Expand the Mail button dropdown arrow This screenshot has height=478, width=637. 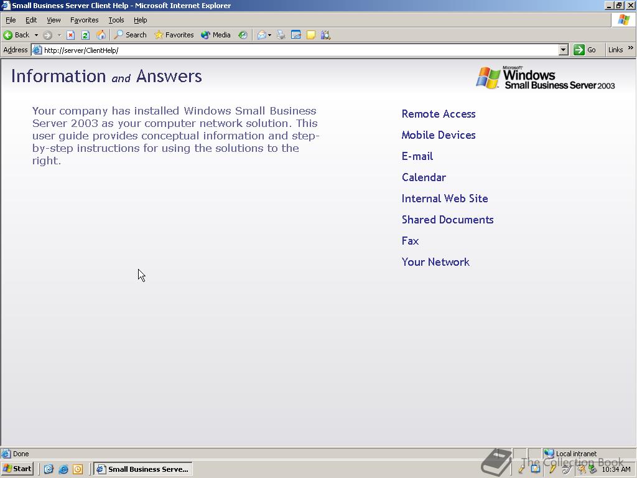click(270, 35)
